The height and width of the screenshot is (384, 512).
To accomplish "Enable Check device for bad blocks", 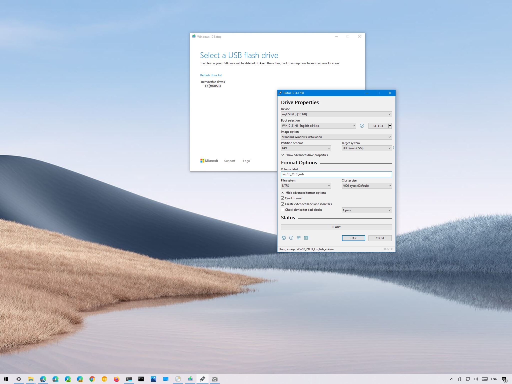I will pyautogui.click(x=283, y=209).
